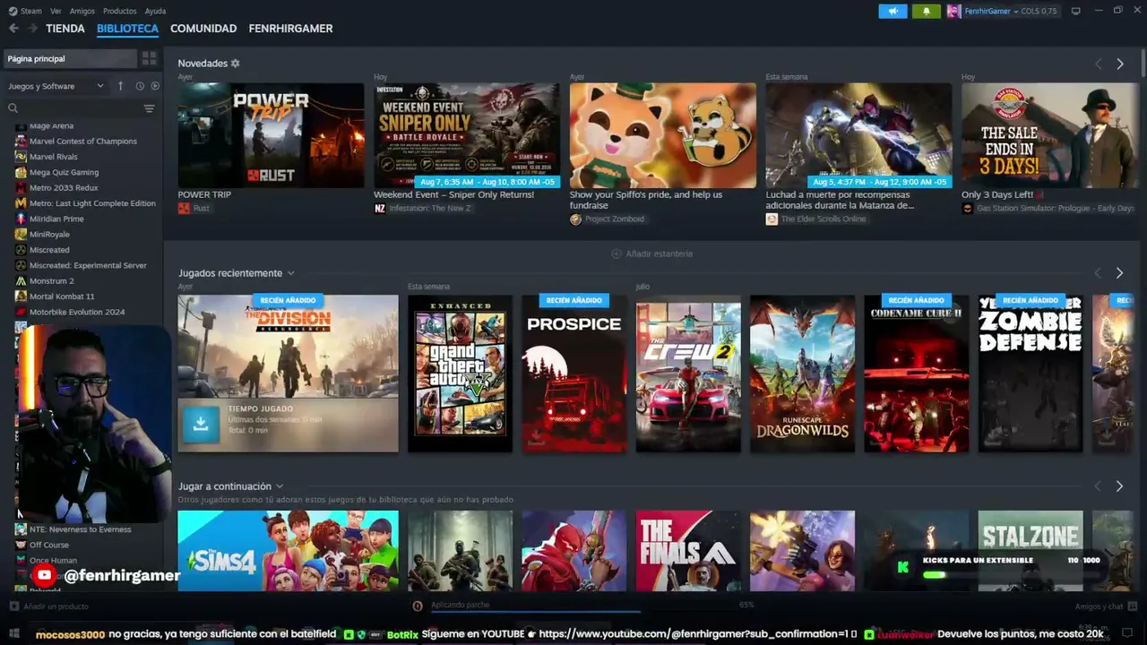1147x645 pixels.
Task: Open the Amigos menu
Action: [x=82, y=11]
